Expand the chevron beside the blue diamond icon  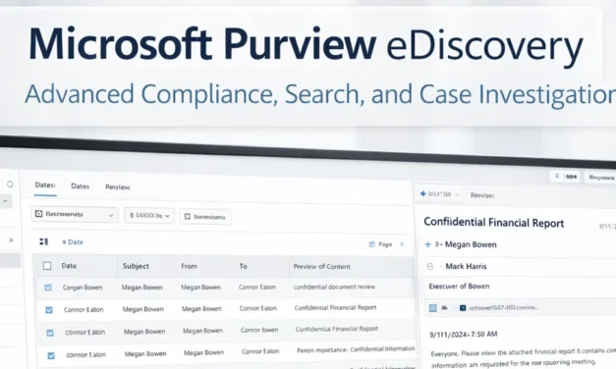click(x=457, y=194)
